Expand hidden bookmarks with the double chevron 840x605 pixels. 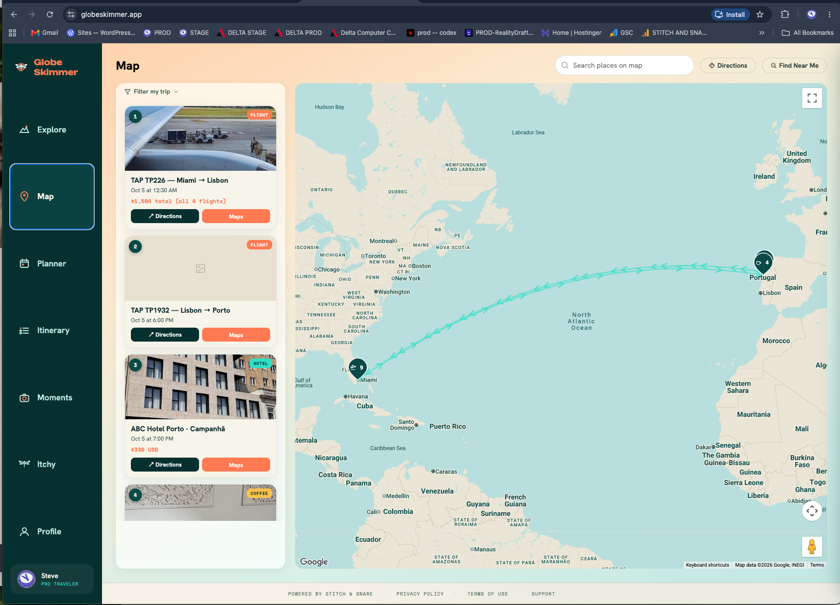point(761,33)
